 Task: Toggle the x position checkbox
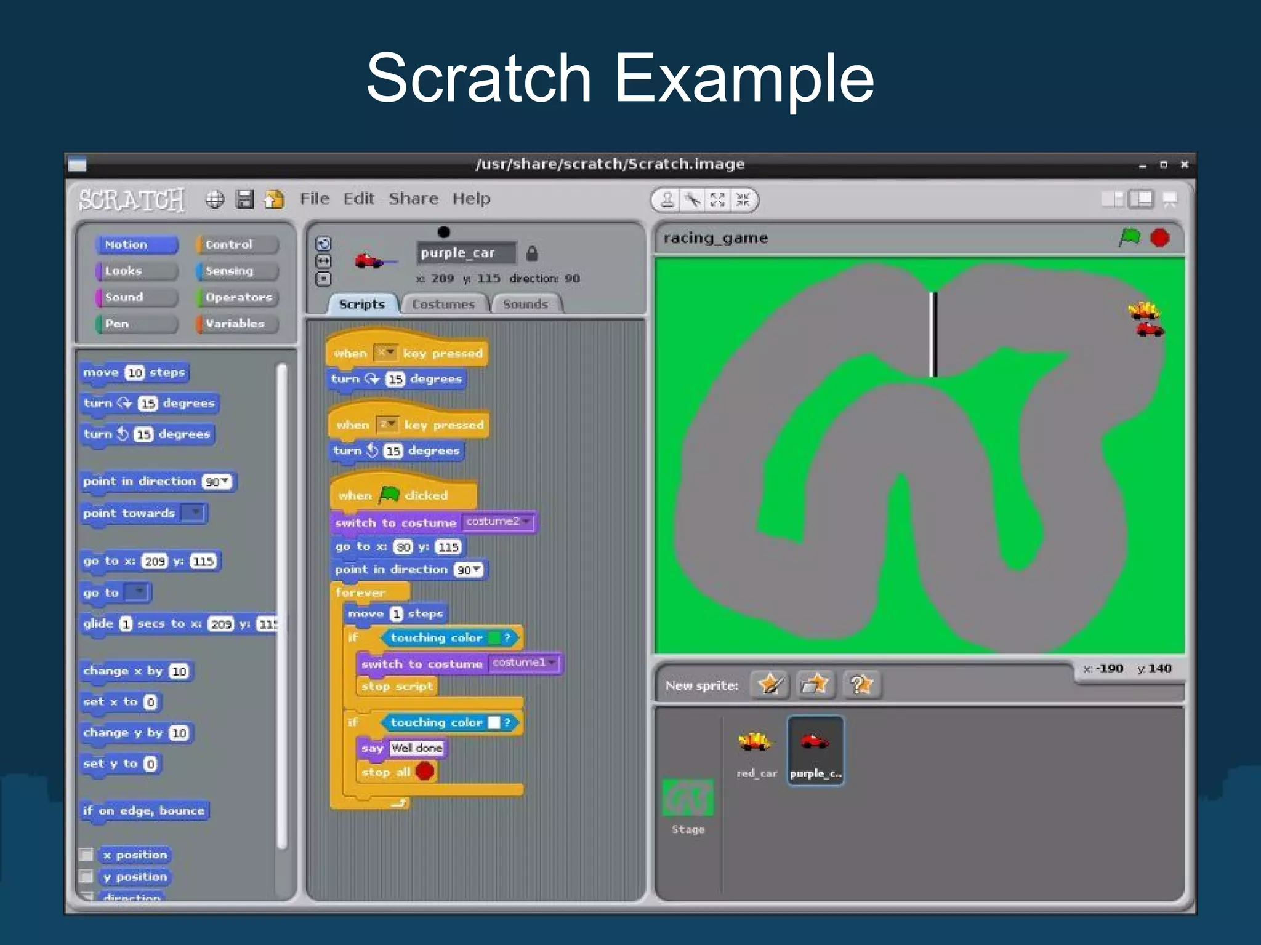point(87,855)
